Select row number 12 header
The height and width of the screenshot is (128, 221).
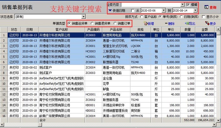(x=4, y=94)
